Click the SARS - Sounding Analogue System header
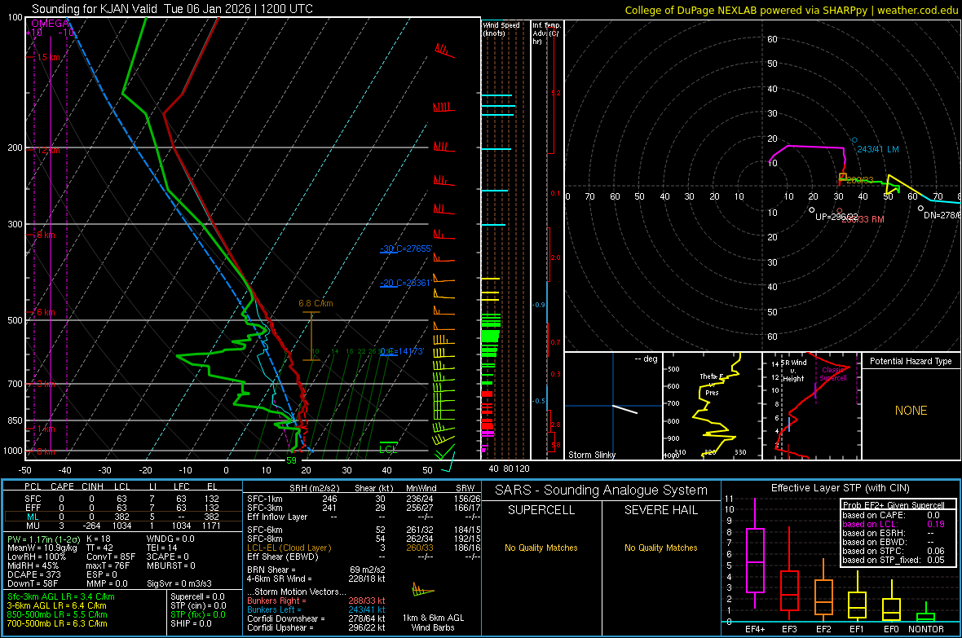 pyautogui.click(x=601, y=491)
